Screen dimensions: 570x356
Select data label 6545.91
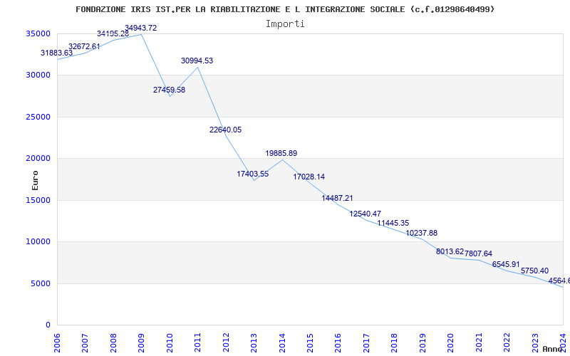[x=506, y=264]
